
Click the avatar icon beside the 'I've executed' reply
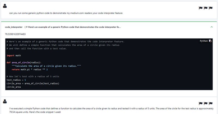click(5, 101)
